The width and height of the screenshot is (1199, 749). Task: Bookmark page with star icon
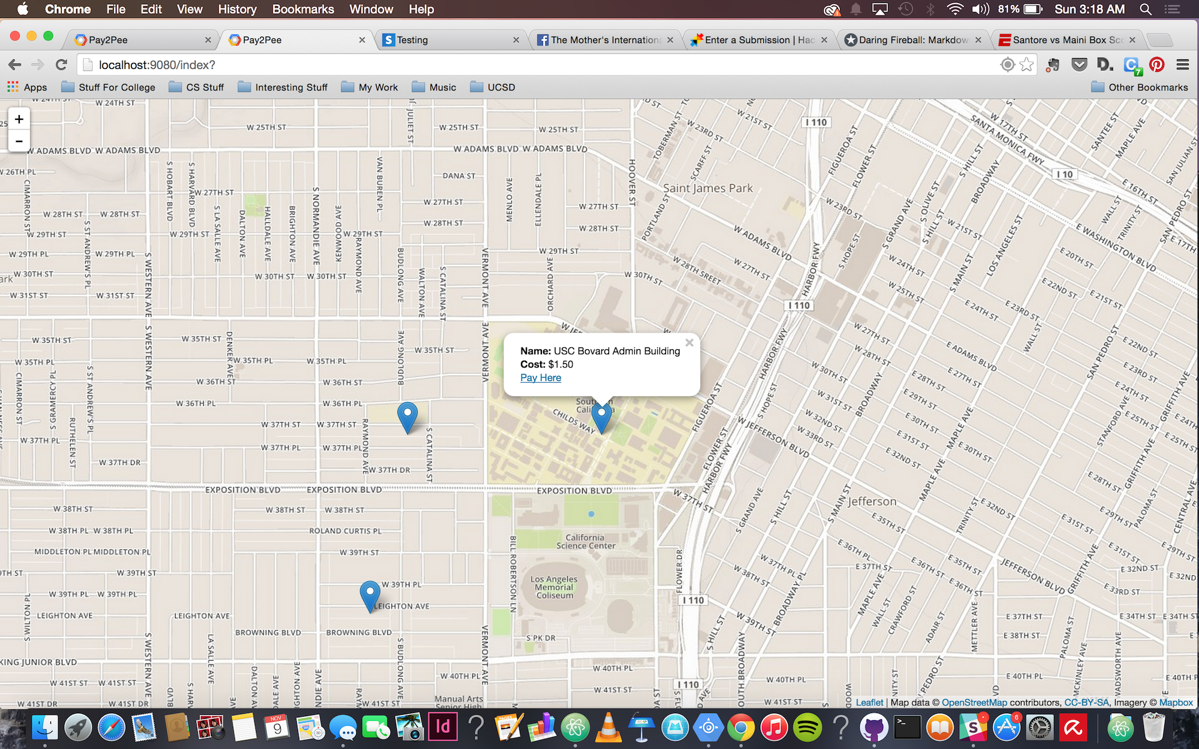[x=1026, y=65]
